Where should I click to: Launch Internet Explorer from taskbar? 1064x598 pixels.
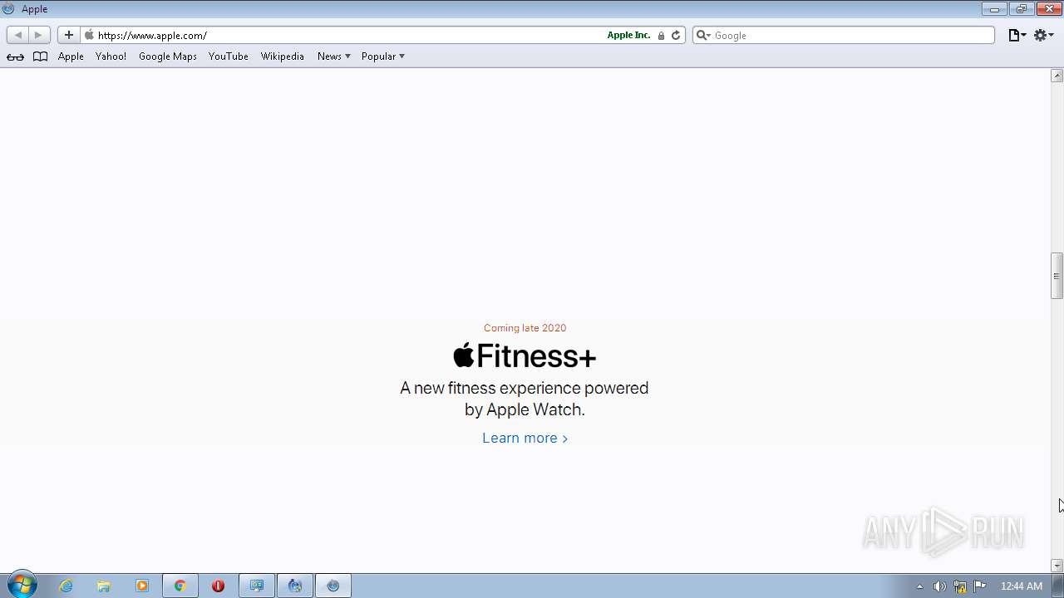[66, 586]
